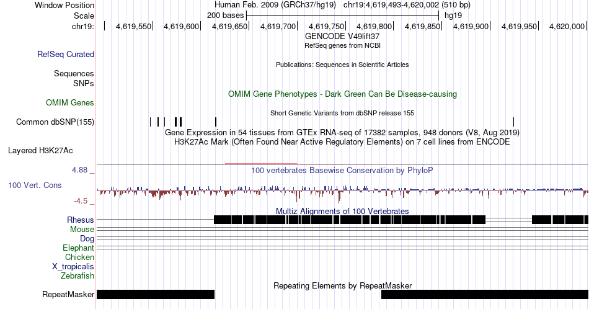Click the Common dbSNP(155) track label
589x309 pixels.
pos(55,122)
